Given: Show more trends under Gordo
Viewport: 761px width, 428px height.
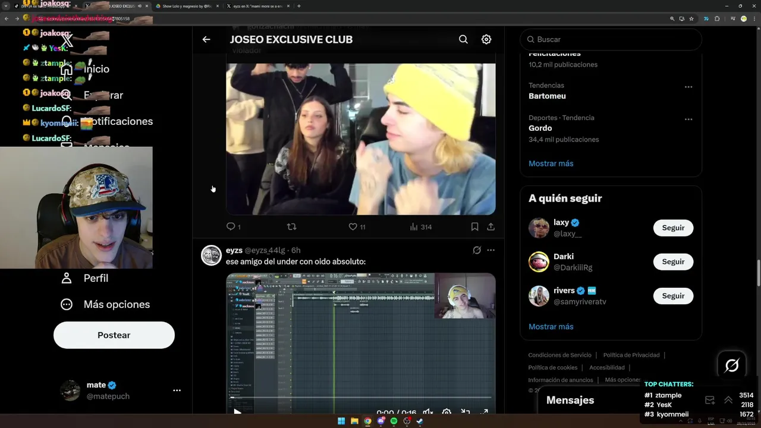Looking at the screenshot, I should (551, 163).
